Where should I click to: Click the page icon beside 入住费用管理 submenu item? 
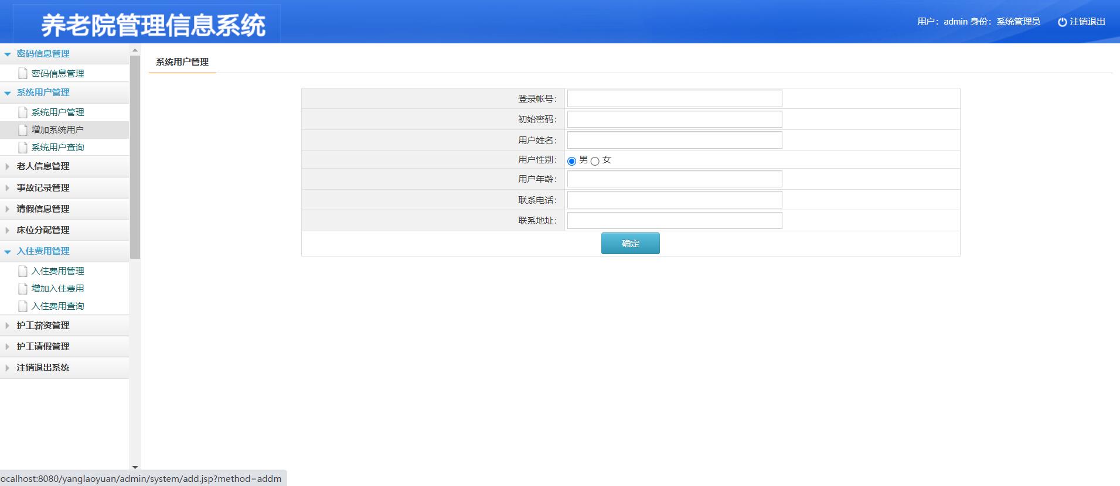click(x=23, y=271)
